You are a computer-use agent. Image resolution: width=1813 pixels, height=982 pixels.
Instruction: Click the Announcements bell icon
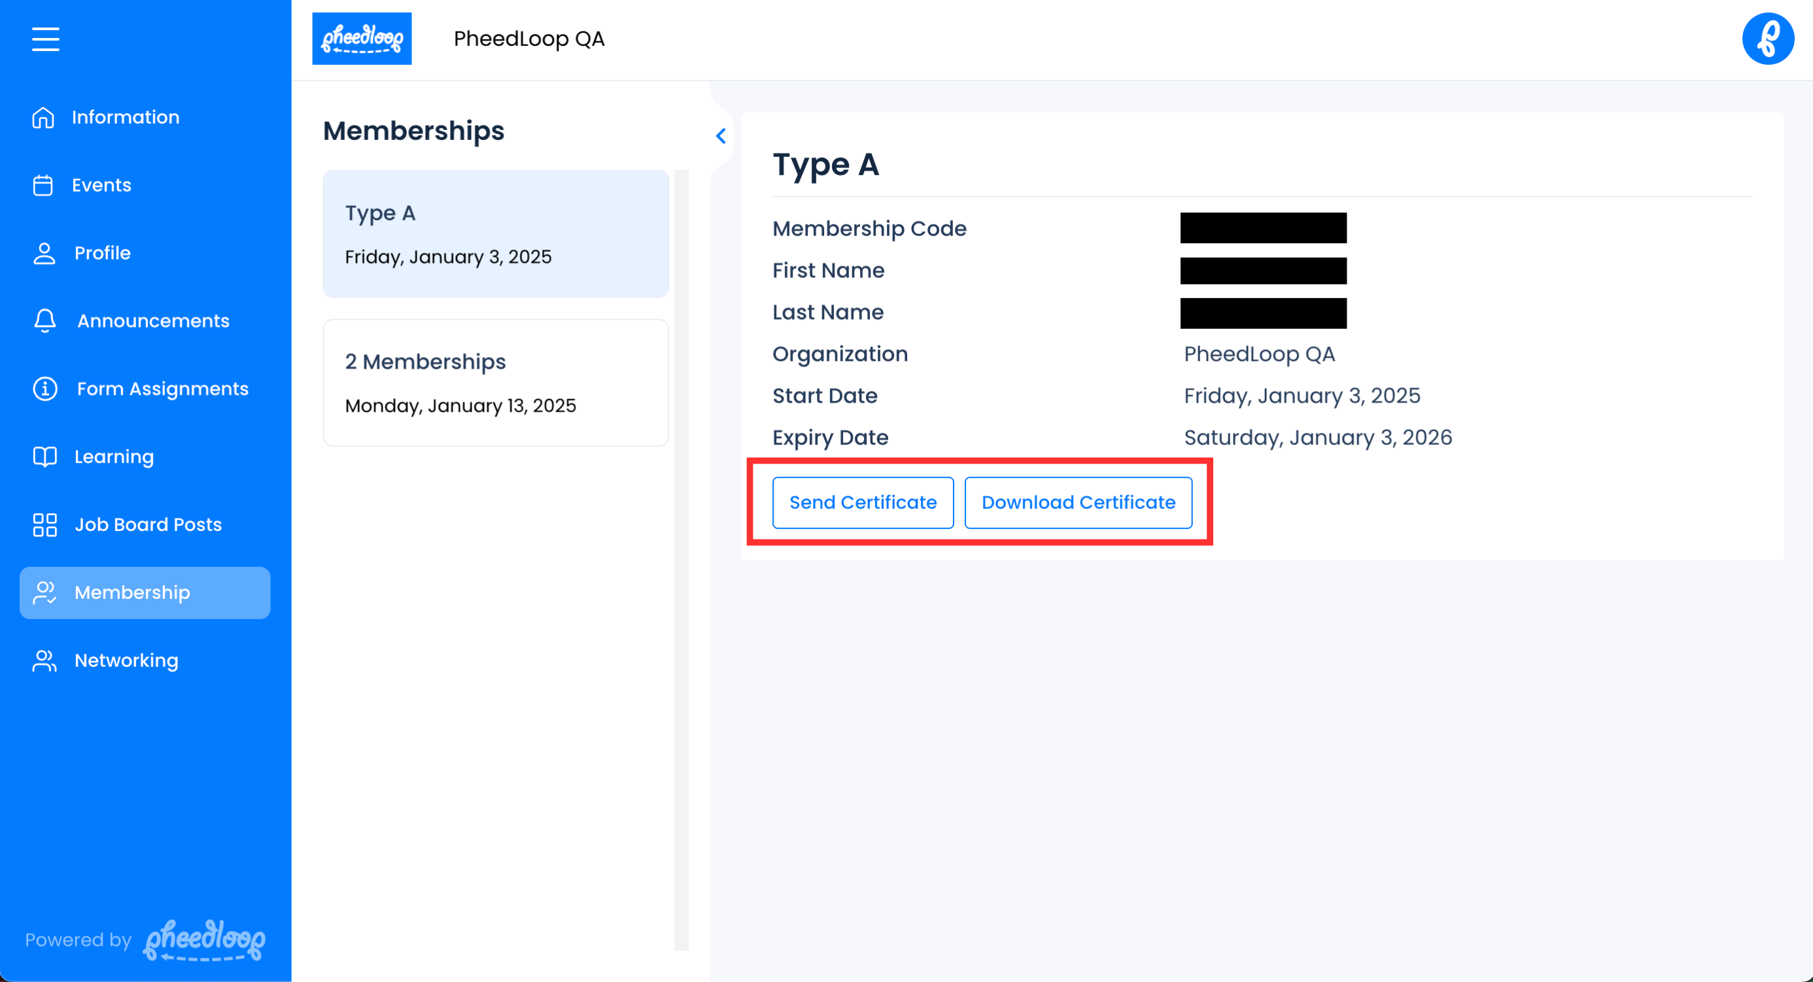(45, 321)
